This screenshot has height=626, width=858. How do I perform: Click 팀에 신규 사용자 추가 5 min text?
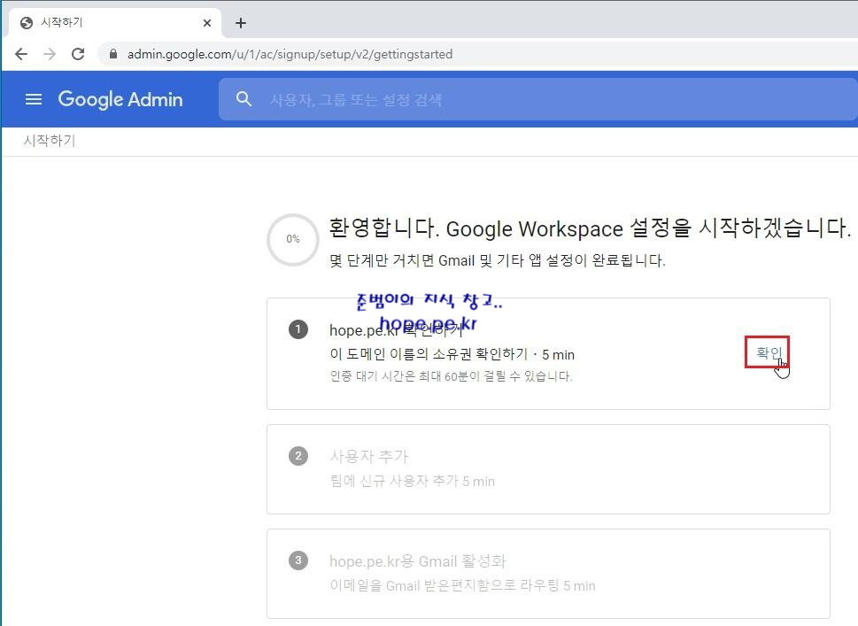(412, 481)
